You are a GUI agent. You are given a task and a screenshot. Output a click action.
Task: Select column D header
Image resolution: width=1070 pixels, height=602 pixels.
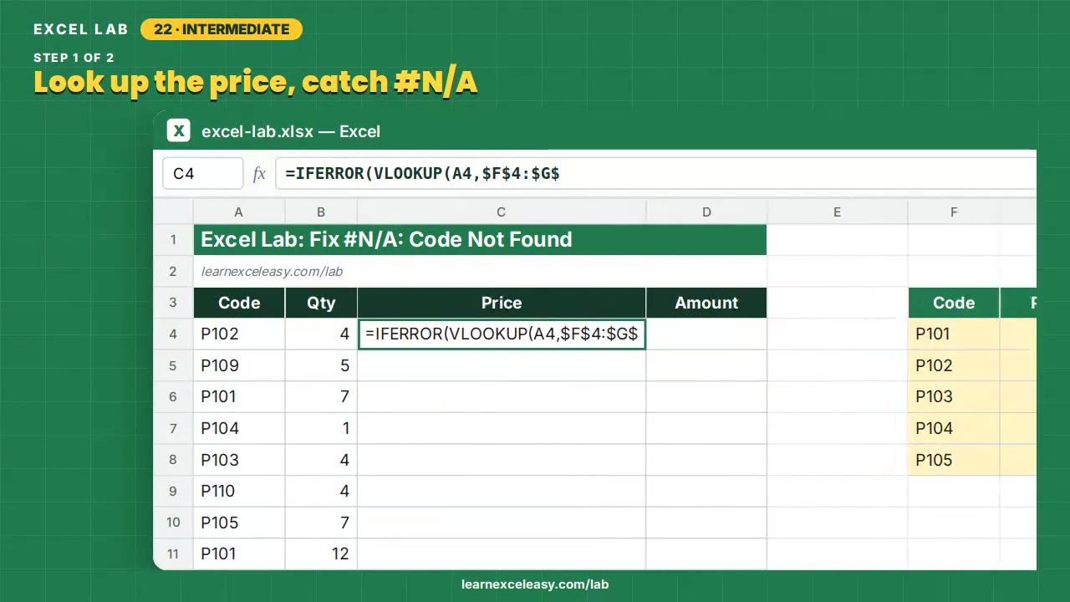tap(706, 212)
